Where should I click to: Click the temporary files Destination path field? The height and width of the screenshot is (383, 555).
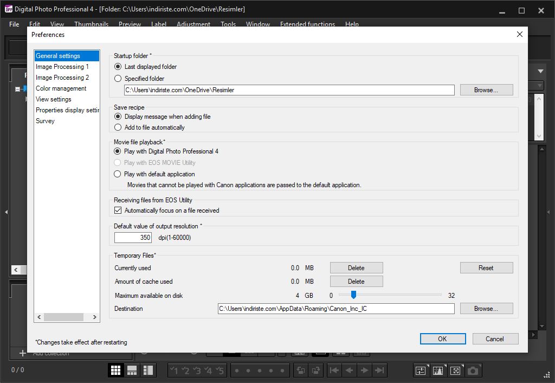pos(336,309)
